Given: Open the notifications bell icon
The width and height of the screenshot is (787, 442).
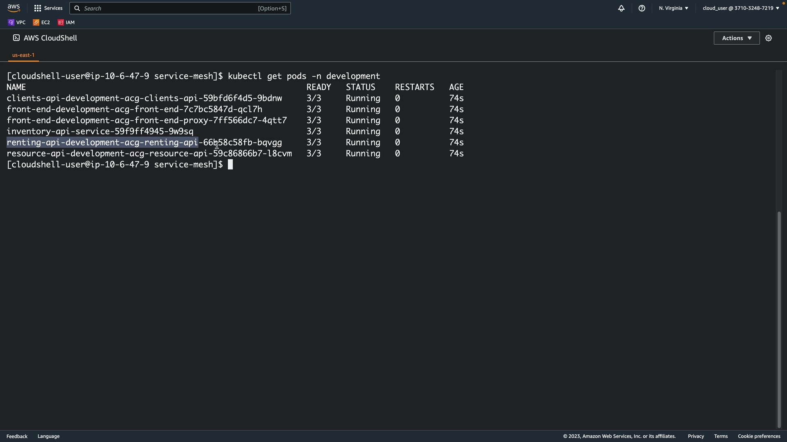Looking at the screenshot, I should tap(621, 8).
